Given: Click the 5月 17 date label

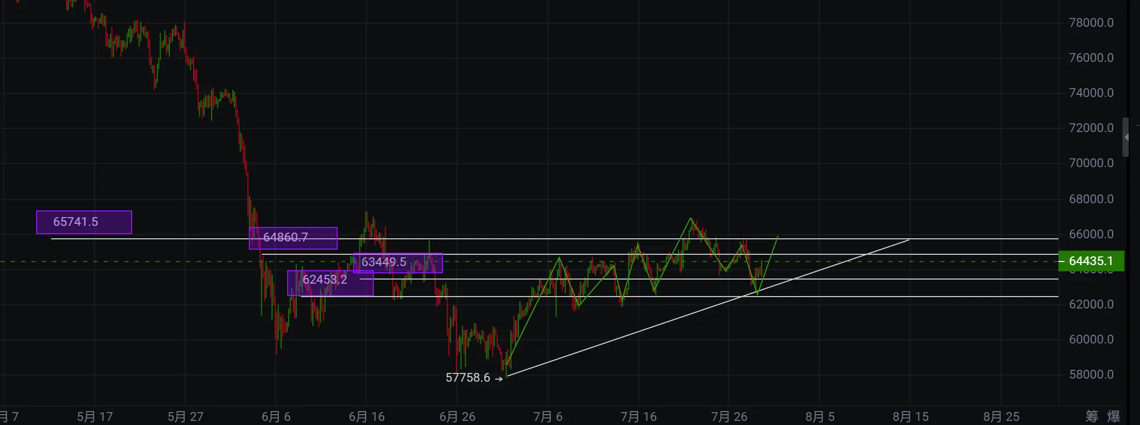Looking at the screenshot, I should 95,417.
